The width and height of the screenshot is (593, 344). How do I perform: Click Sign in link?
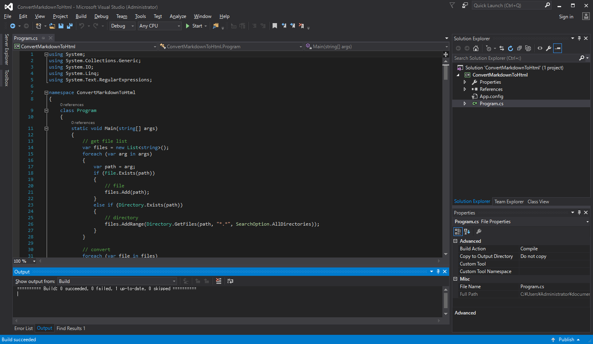566,17
